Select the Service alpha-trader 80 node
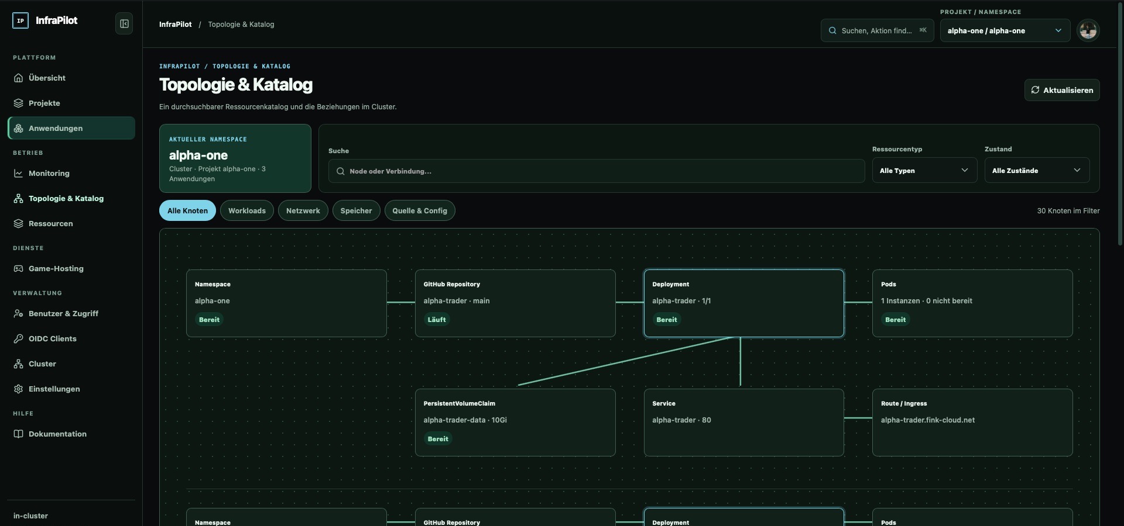Viewport: 1124px width, 526px height. point(743,423)
